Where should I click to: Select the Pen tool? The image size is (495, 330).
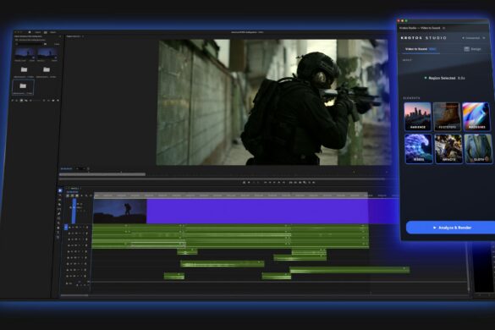(x=59, y=214)
